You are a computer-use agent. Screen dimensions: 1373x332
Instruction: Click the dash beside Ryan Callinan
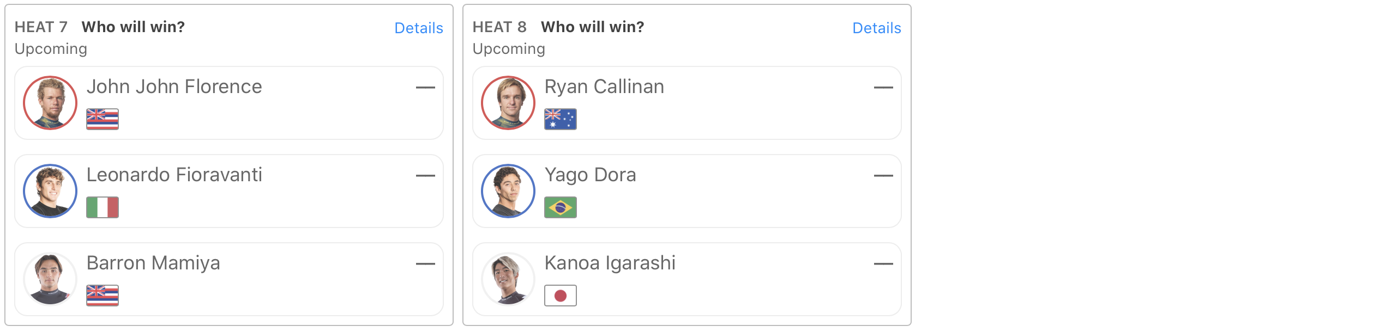click(883, 88)
